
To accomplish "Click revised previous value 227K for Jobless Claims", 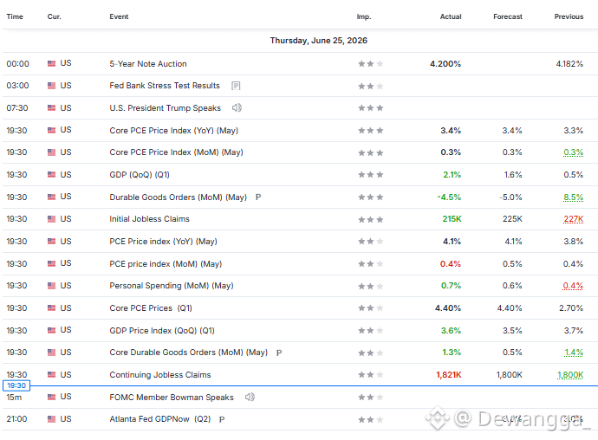I will (x=574, y=219).
